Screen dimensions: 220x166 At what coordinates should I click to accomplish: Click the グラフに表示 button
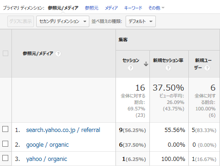(21, 21)
